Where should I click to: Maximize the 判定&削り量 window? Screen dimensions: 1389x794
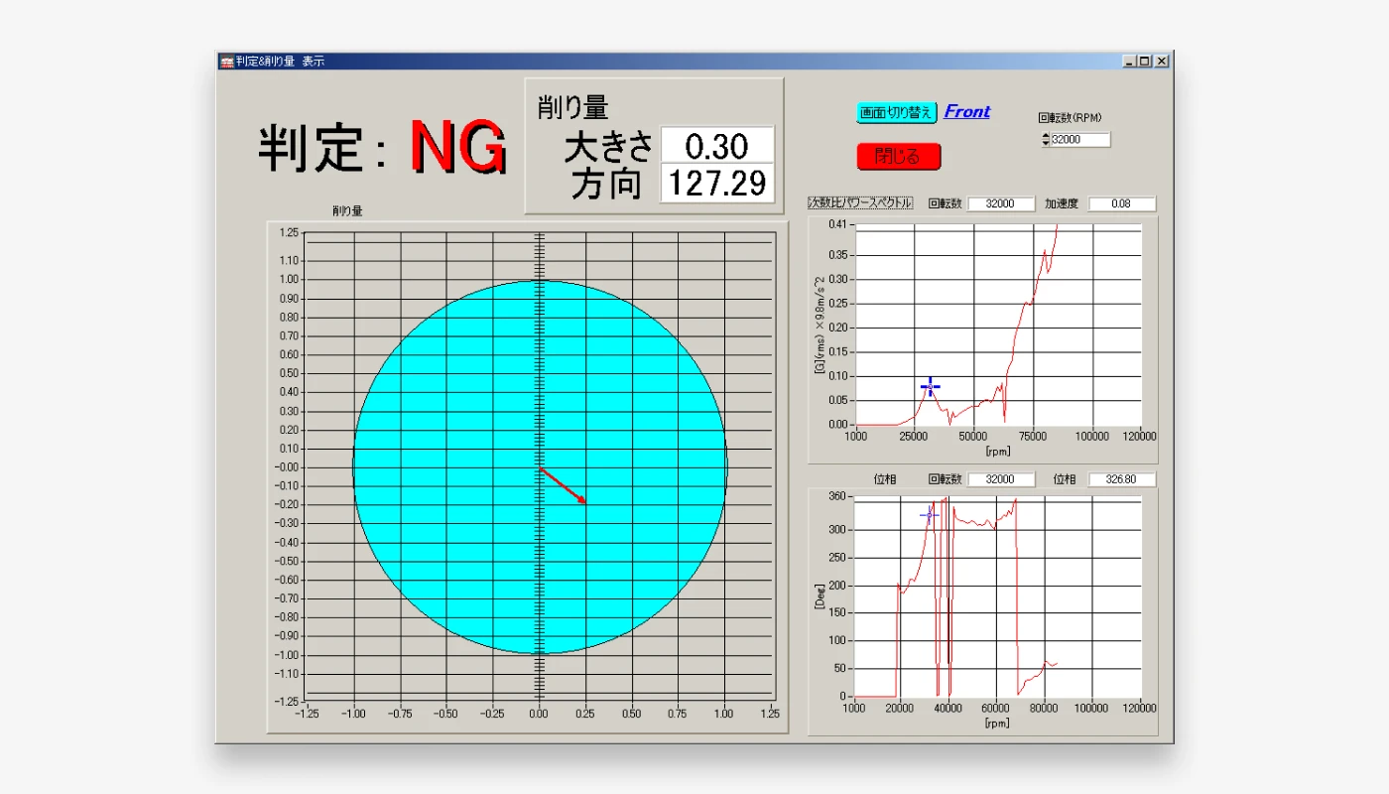[x=1145, y=62]
